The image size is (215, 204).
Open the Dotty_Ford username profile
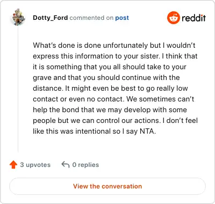pyautogui.click(x=51, y=18)
